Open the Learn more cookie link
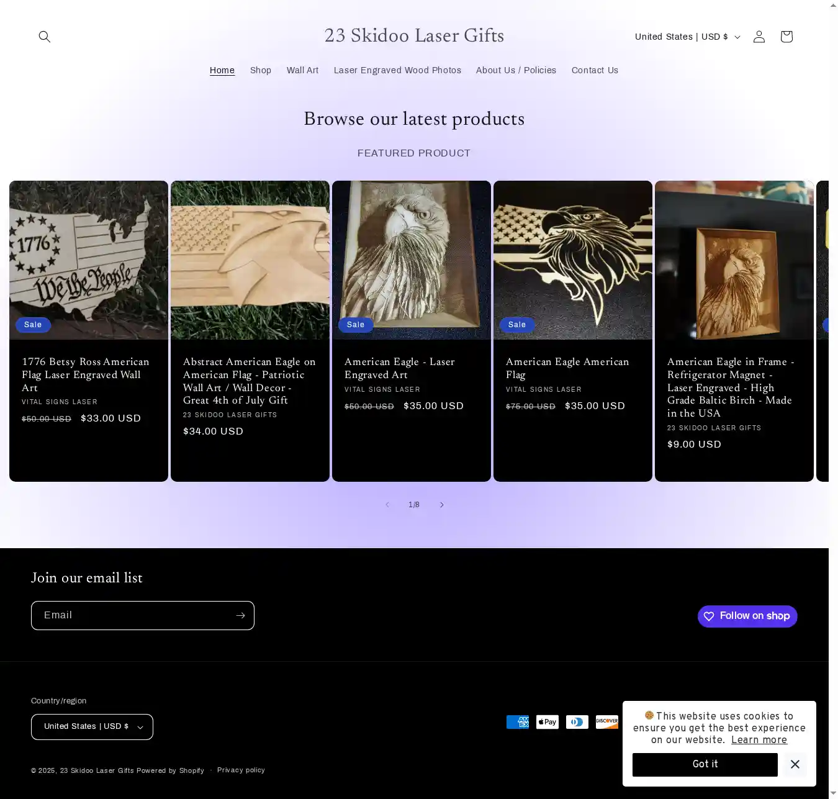This screenshot has height=799, width=838. click(x=759, y=740)
